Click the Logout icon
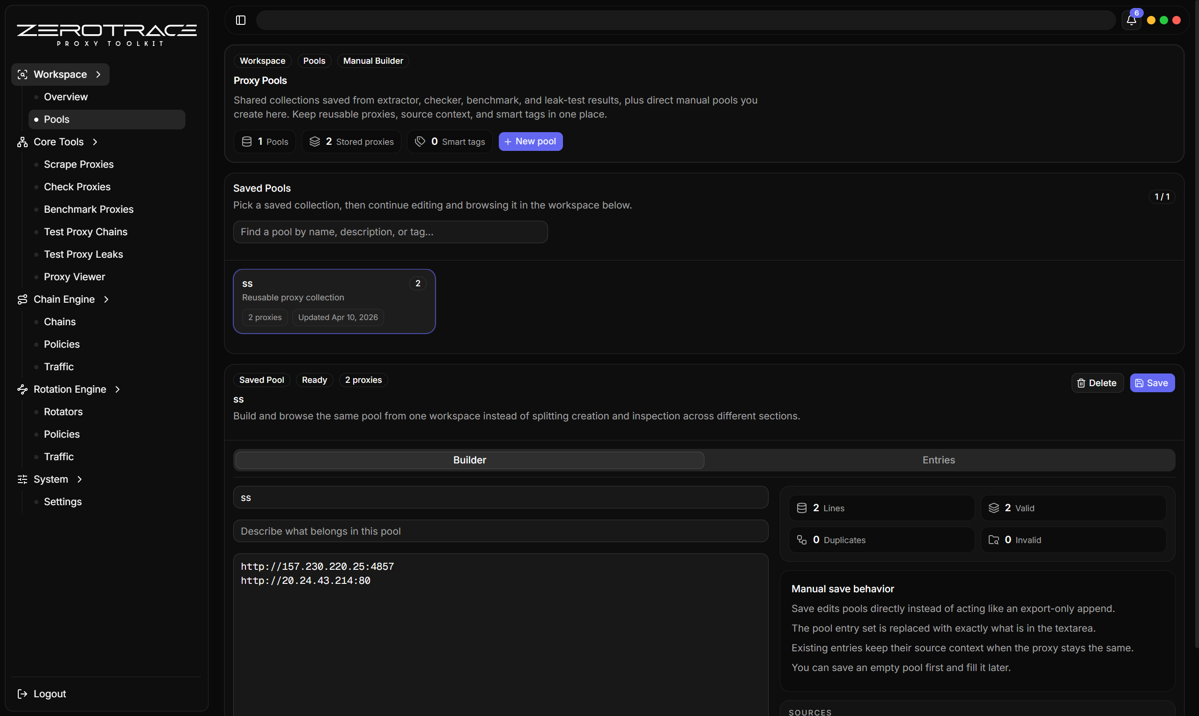 point(22,694)
